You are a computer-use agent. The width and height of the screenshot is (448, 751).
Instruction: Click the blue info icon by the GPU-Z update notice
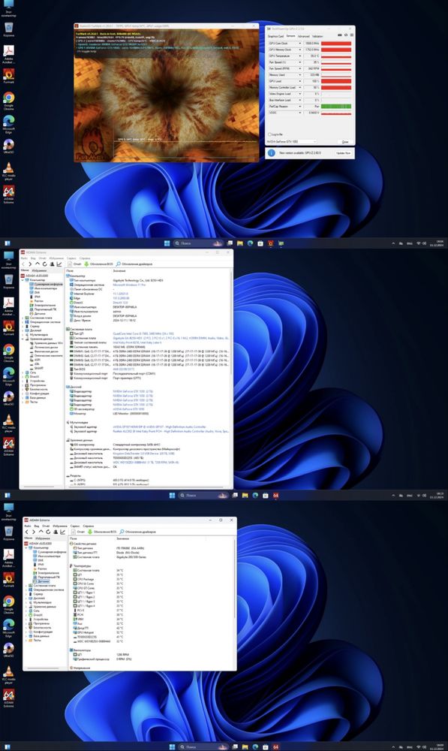pyautogui.click(x=272, y=152)
